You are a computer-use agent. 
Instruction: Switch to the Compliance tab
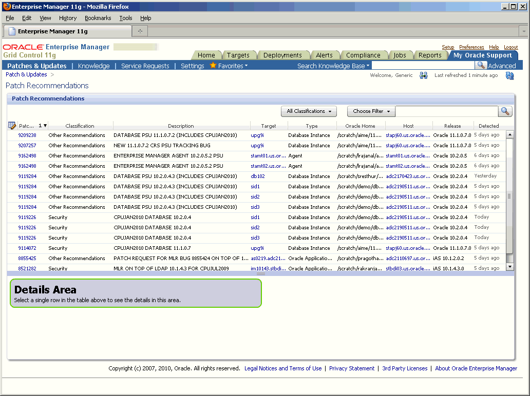point(363,55)
